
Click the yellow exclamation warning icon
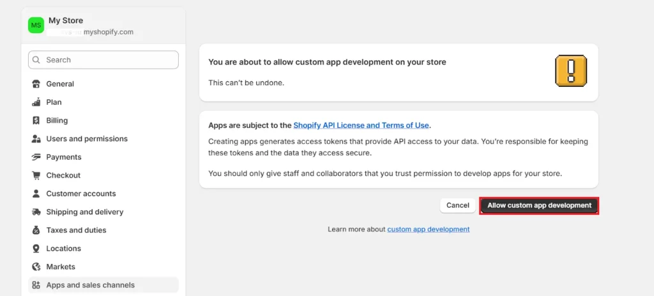click(570, 70)
